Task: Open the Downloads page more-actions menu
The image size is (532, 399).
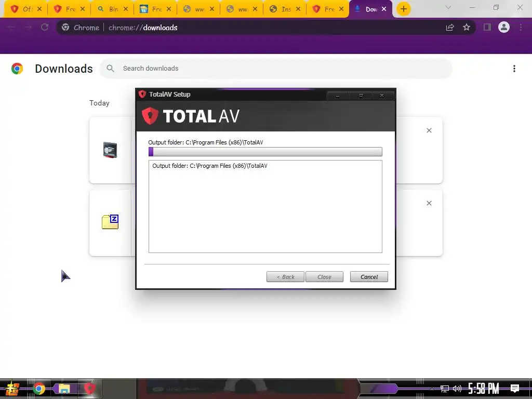Action: pos(514,69)
